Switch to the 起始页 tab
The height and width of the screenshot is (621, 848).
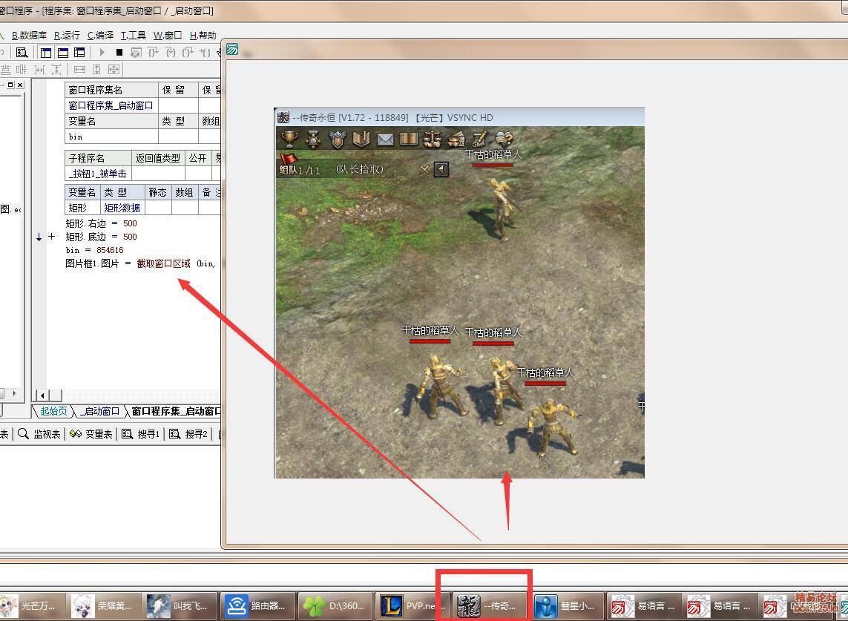click(x=53, y=411)
